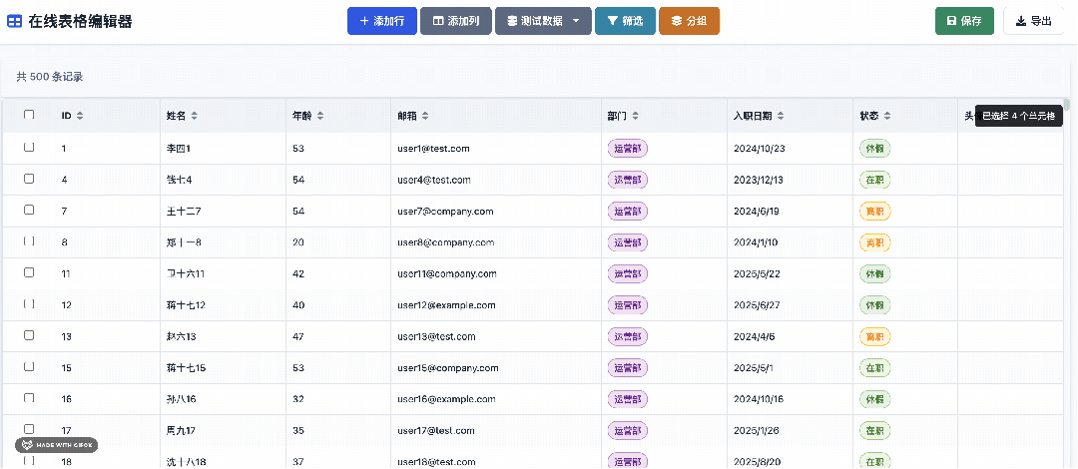Click the 离职 status tag in row 7

[x=874, y=212]
